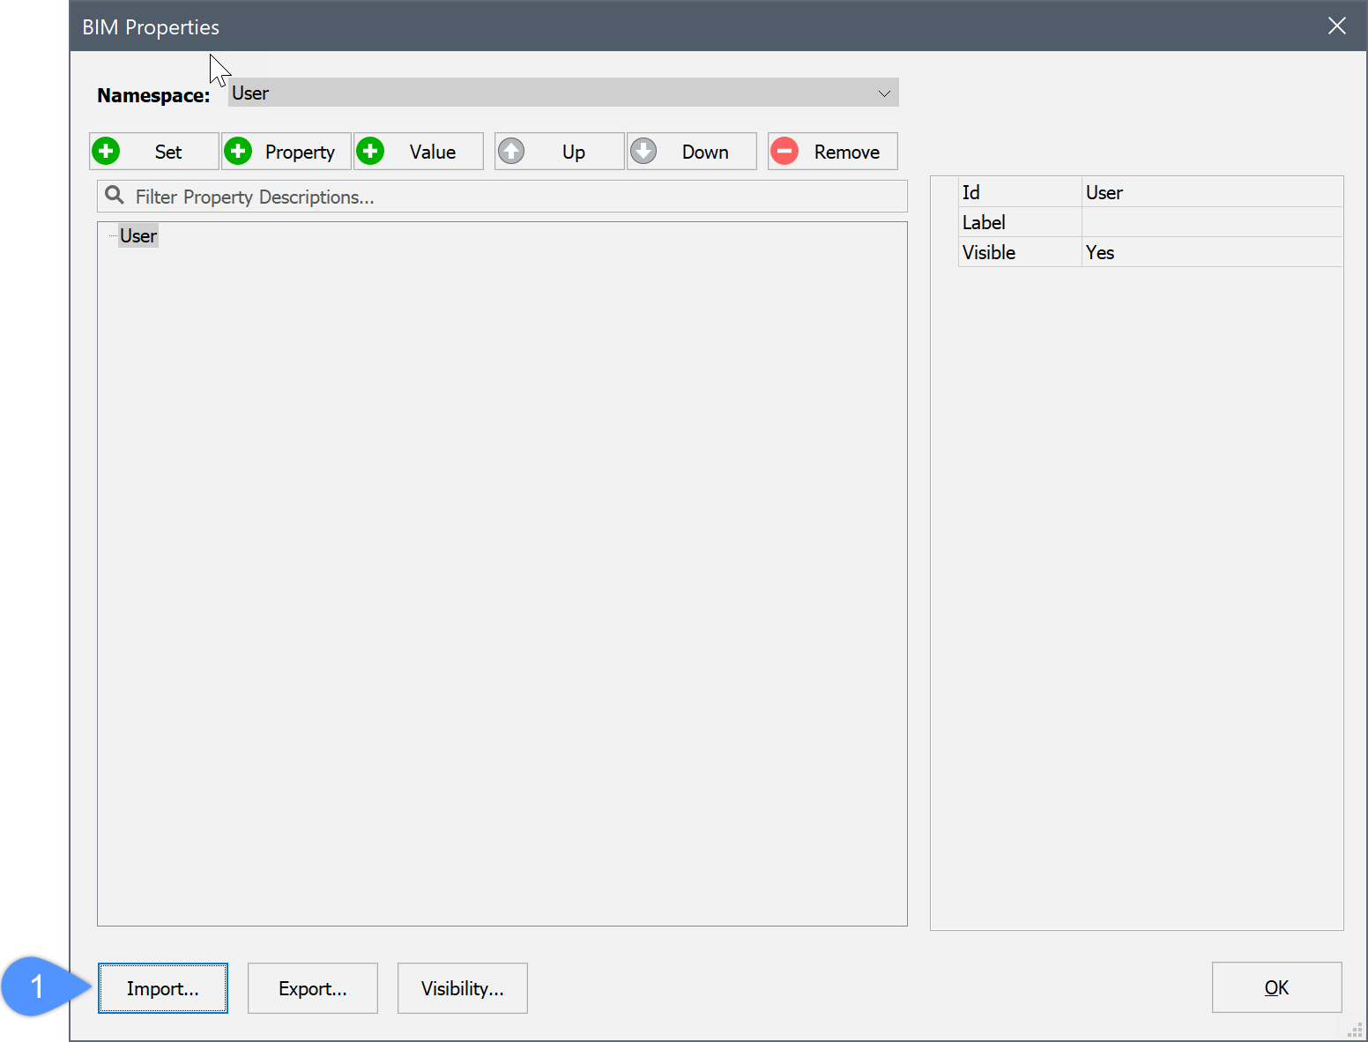
Task: Grab the resize grip at dialog corner
Action: pos(1356,1031)
